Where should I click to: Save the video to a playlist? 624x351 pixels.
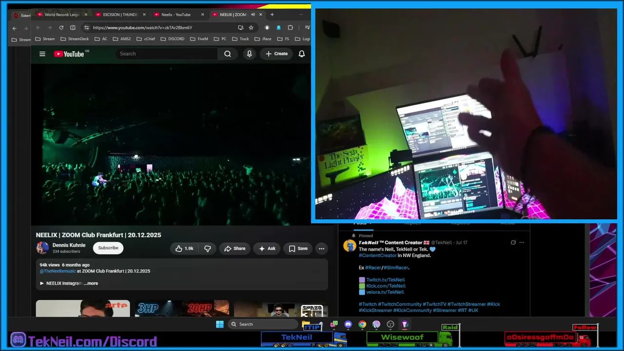point(298,249)
